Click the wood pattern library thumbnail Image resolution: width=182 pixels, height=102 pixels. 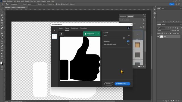coord(137,45)
